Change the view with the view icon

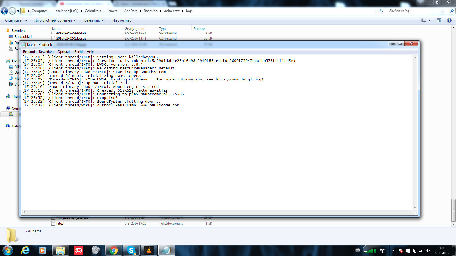tap(424, 20)
